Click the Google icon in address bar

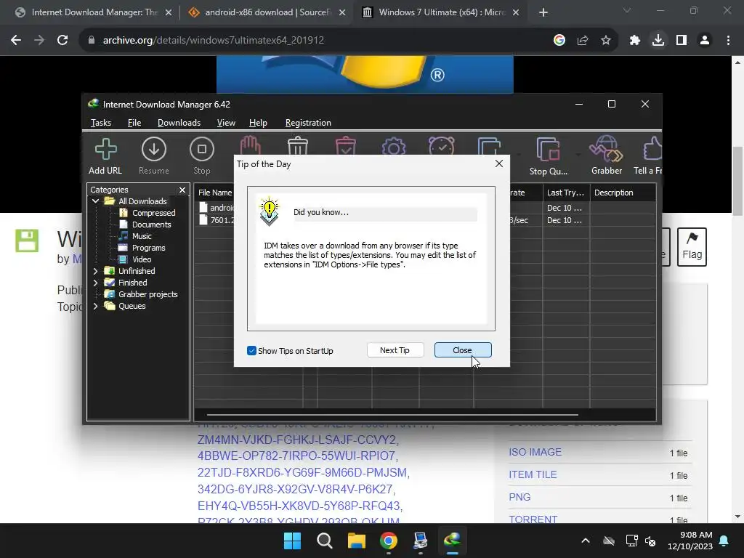(559, 41)
